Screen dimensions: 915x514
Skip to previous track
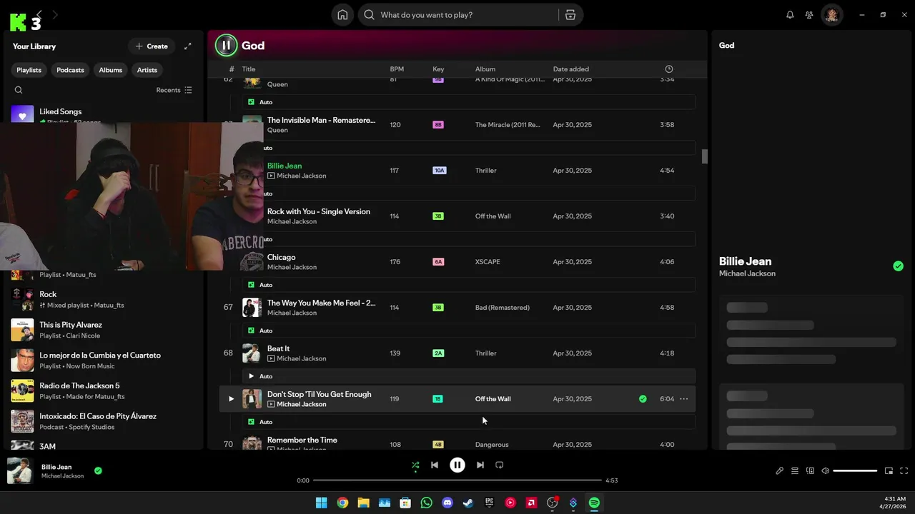click(x=434, y=465)
